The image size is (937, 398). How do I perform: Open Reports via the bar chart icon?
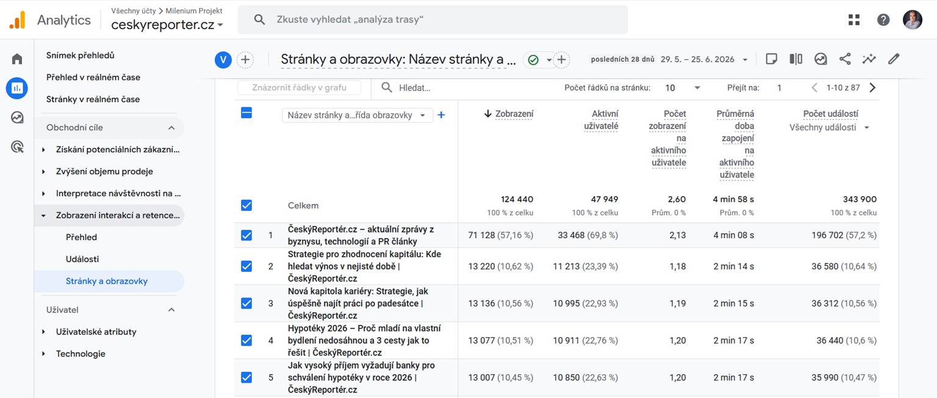[x=17, y=88]
